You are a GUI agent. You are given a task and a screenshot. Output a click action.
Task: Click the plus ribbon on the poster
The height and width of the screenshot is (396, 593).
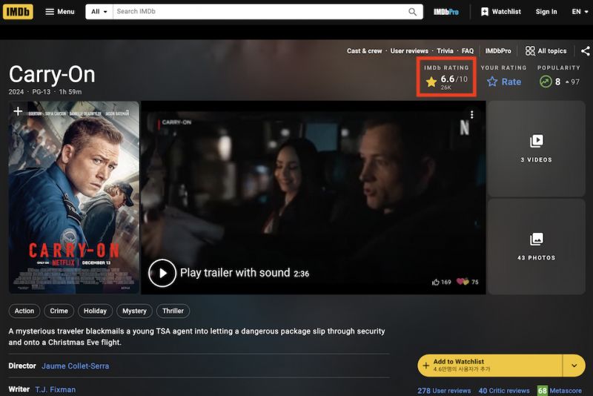click(18, 111)
